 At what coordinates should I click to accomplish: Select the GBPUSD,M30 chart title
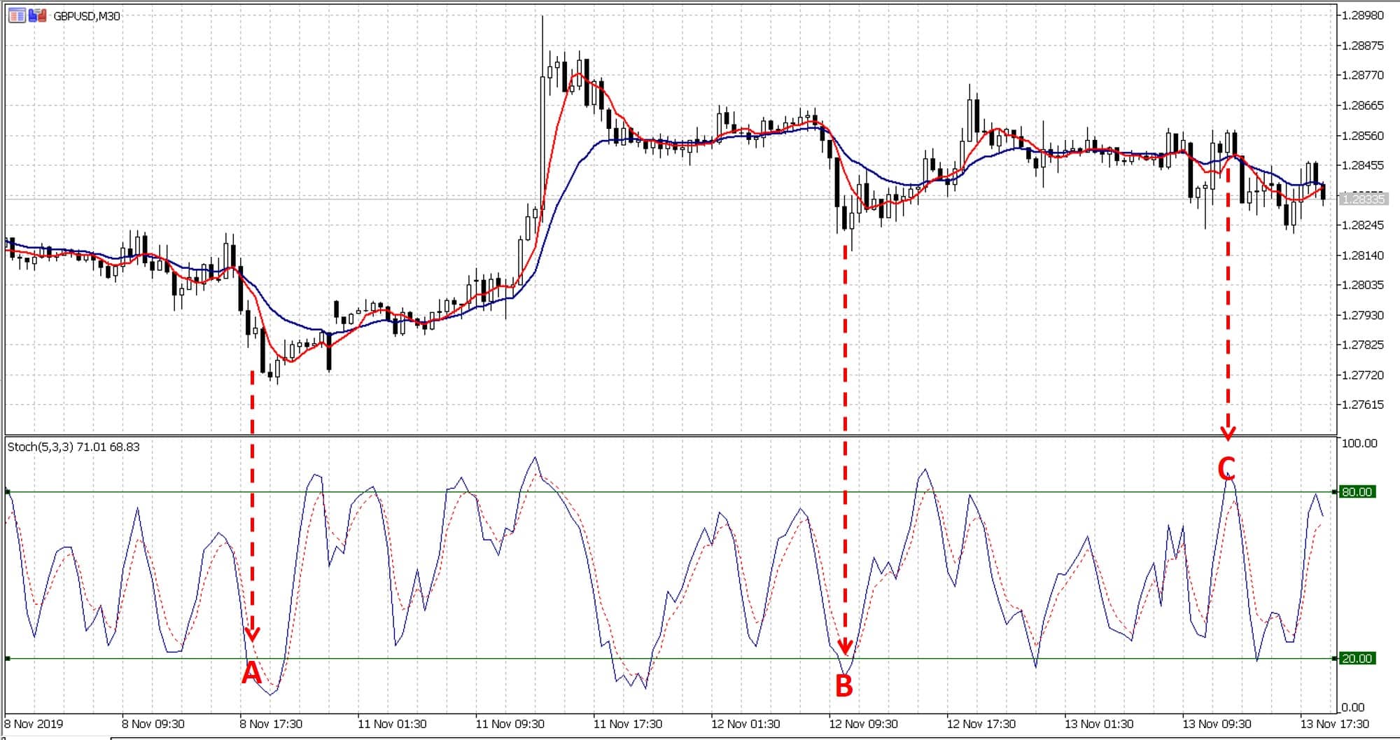[87, 16]
